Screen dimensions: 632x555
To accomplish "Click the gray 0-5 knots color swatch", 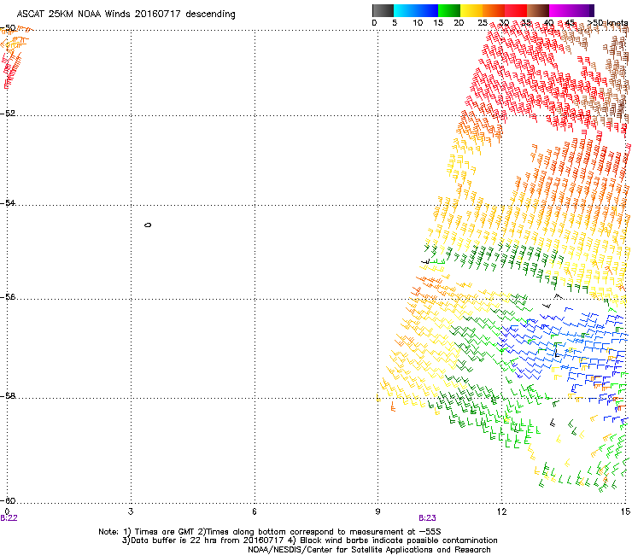I will click(x=383, y=10).
